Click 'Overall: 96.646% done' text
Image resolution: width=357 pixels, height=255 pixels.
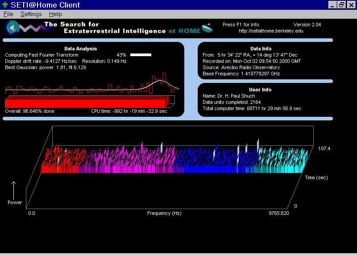click(29, 111)
